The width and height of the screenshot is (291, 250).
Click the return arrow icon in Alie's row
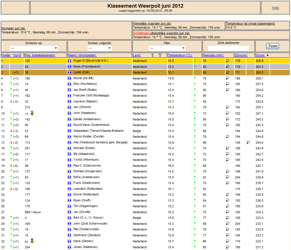tap(248, 143)
